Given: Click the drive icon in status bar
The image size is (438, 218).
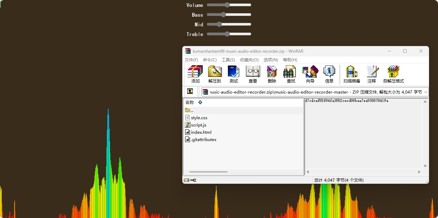Looking at the screenshot, I should pos(187,180).
